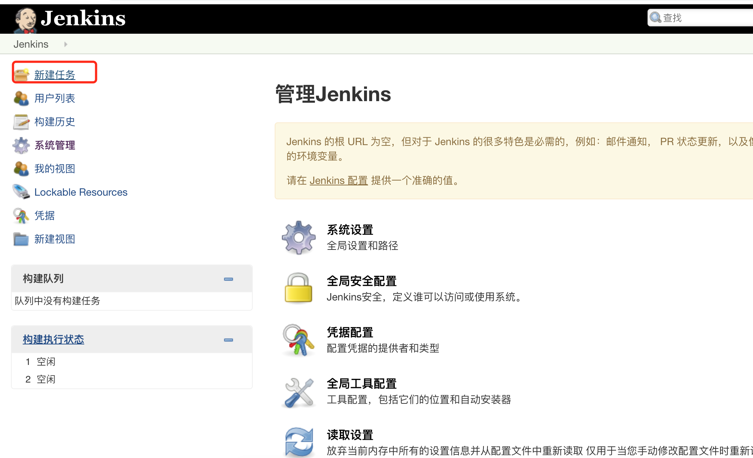Viewport: 753px width, 458px height.
Task: Collapse the 构建队列 panel
Action: click(229, 279)
